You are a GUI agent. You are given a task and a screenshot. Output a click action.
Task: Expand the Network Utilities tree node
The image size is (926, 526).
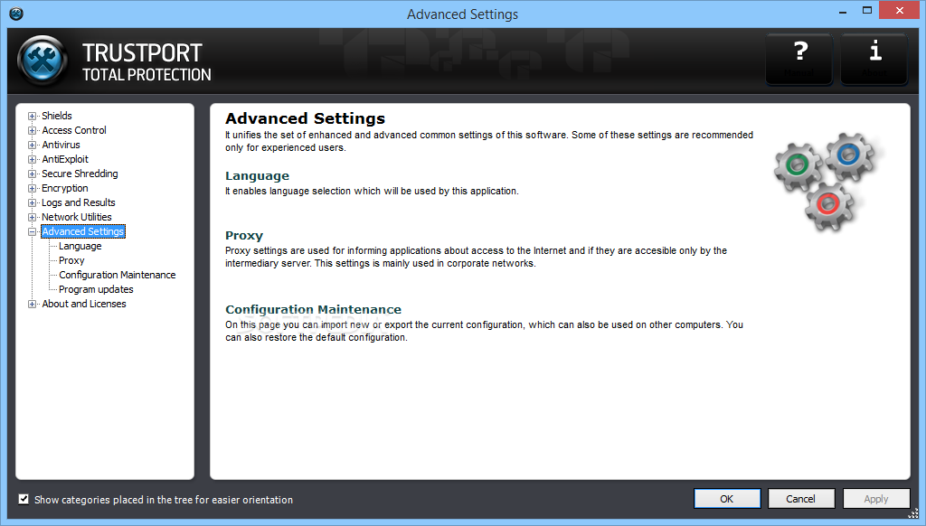pyautogui.click(x=33, y=217)
